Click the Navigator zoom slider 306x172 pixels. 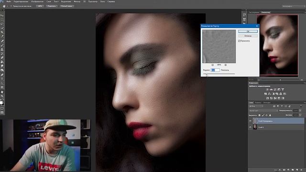click(x=280, y=80)
